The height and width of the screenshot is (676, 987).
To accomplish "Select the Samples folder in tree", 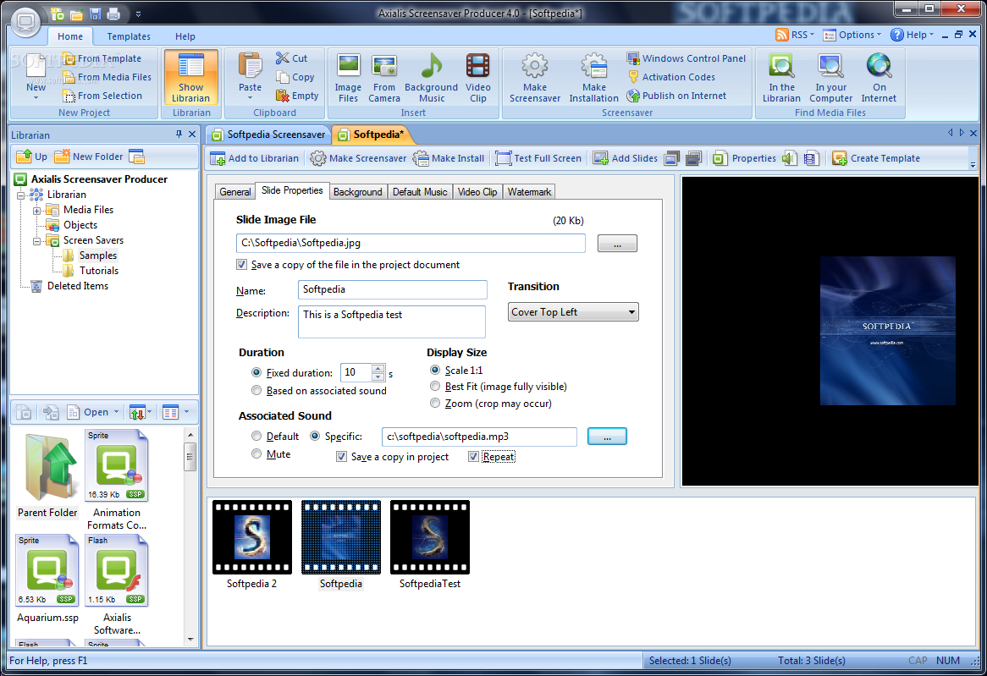I will [x=97, y=256].
